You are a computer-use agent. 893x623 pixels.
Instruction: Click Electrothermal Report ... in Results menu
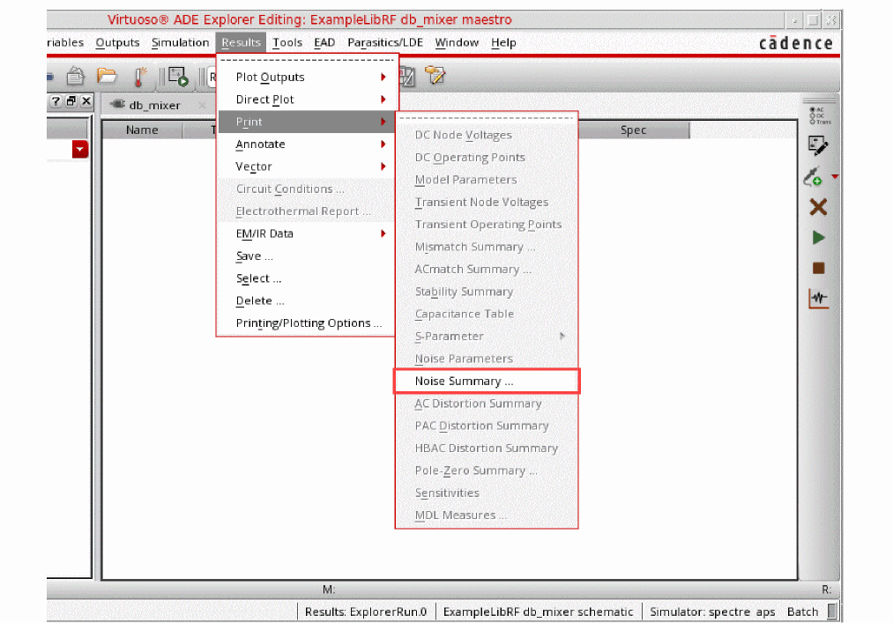(307, 211)
